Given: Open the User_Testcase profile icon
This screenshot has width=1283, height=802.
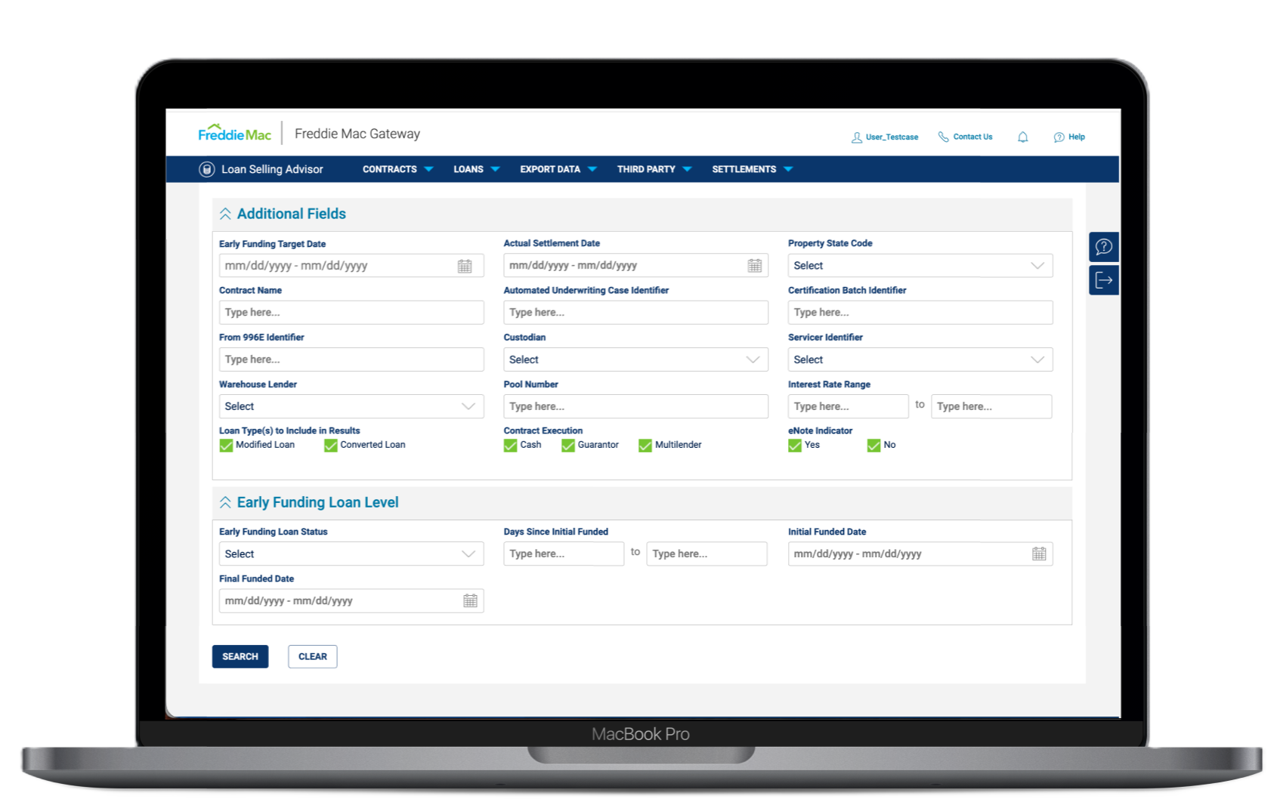Looking at the screenshot, I should pyautogui.click(x=856, y=137).
